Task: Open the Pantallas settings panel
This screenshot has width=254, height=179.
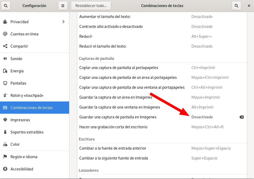Action: pyautogui.click(x=18, y=83)
